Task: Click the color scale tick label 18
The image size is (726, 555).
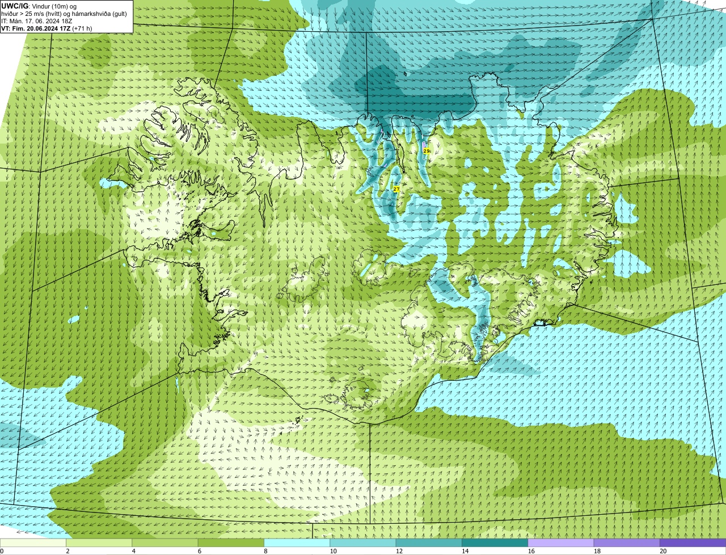Action: pyautogui.click(x=597, y=551)
